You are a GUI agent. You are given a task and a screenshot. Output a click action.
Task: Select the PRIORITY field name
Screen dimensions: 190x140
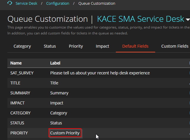[19, 133]
